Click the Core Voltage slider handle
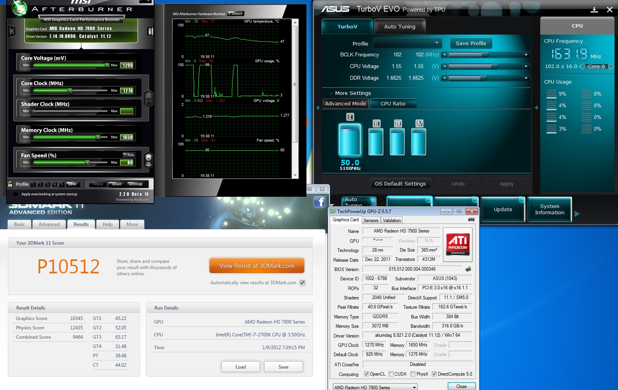This screenshot has width=618, height=390. [x=107, y=65]
